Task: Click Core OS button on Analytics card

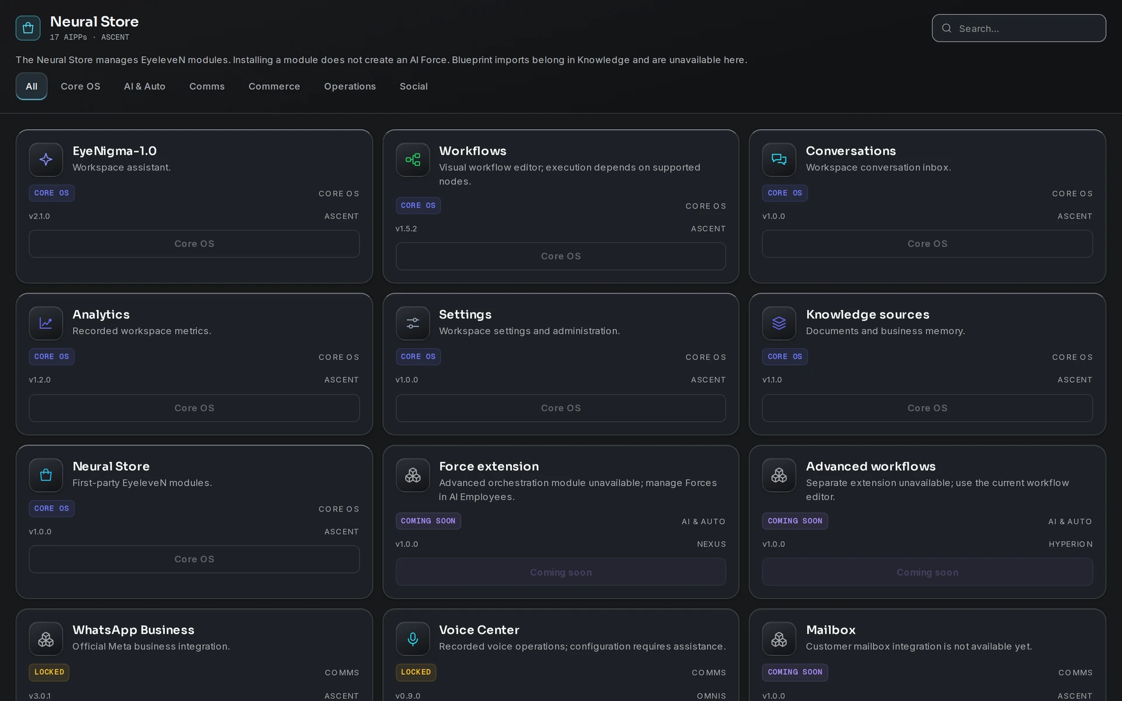Action: [x=194, y=408]
